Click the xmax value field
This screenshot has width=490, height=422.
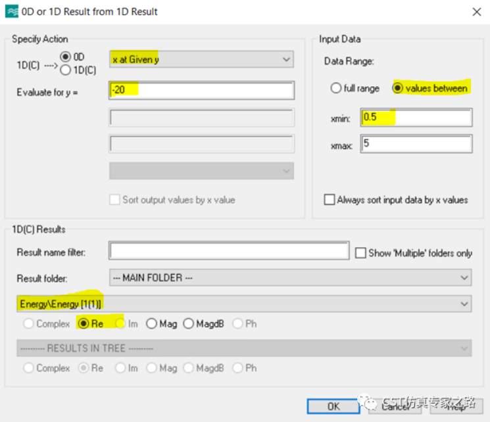pos(416,144)
